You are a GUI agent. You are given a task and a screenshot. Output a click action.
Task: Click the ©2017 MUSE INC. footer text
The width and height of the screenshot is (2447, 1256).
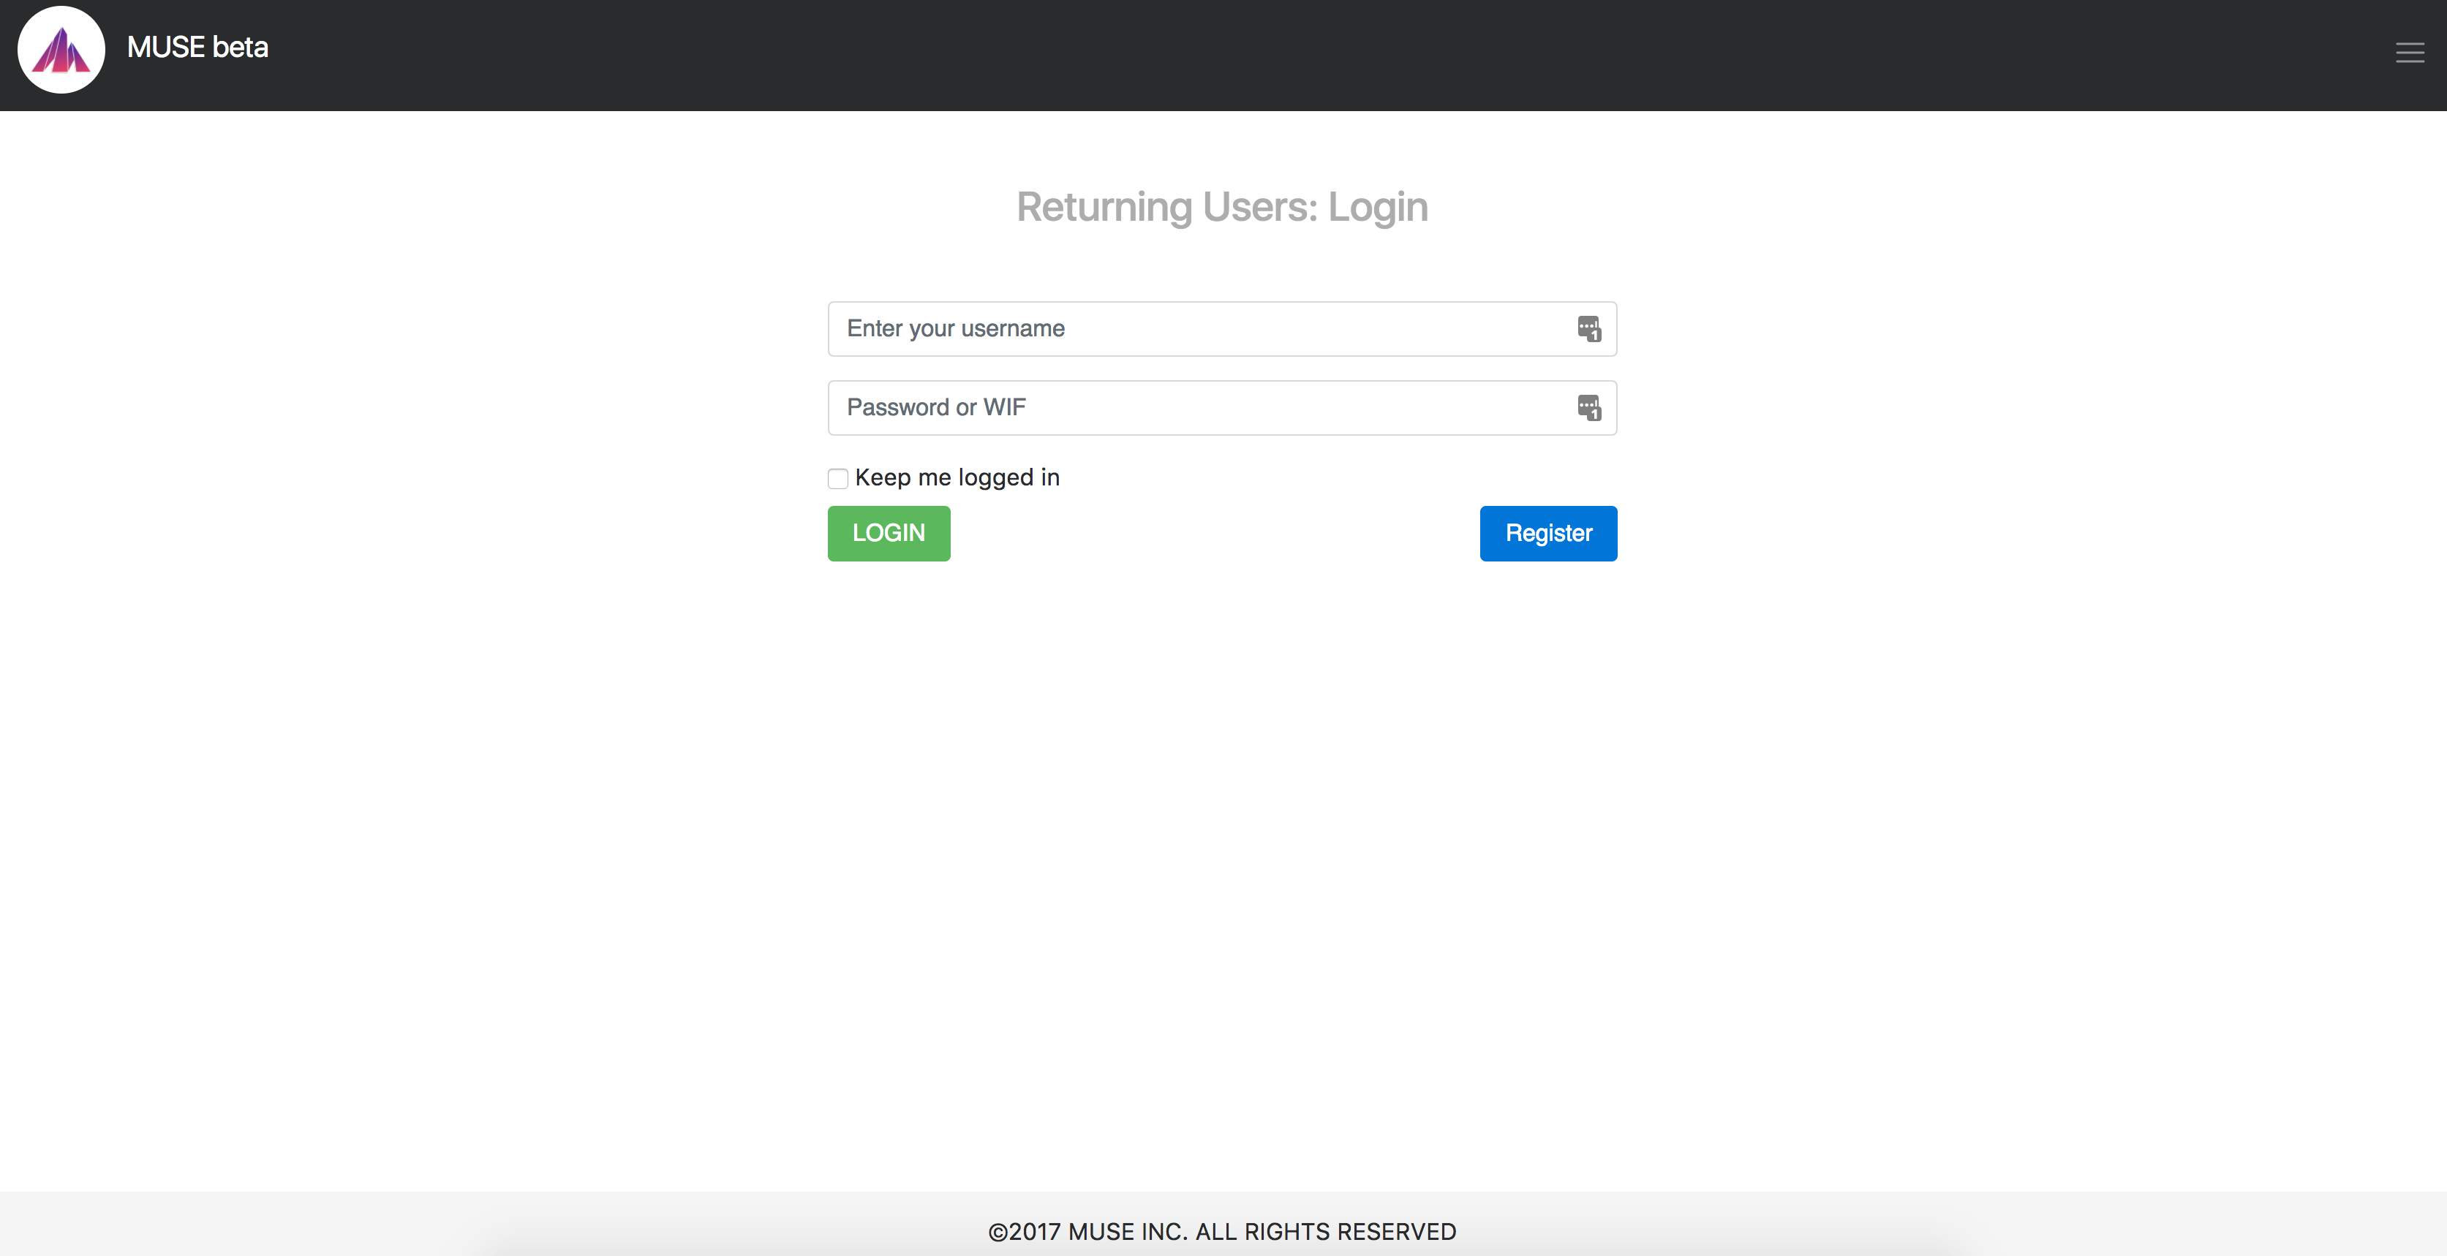pos(1221,1231)
